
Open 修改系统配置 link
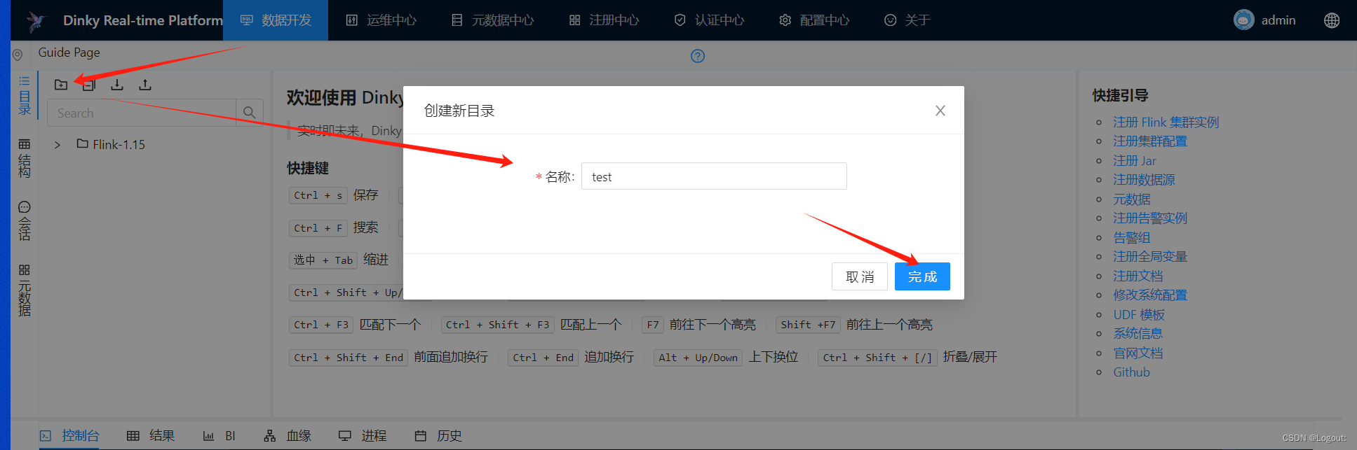click(1150, 295)
